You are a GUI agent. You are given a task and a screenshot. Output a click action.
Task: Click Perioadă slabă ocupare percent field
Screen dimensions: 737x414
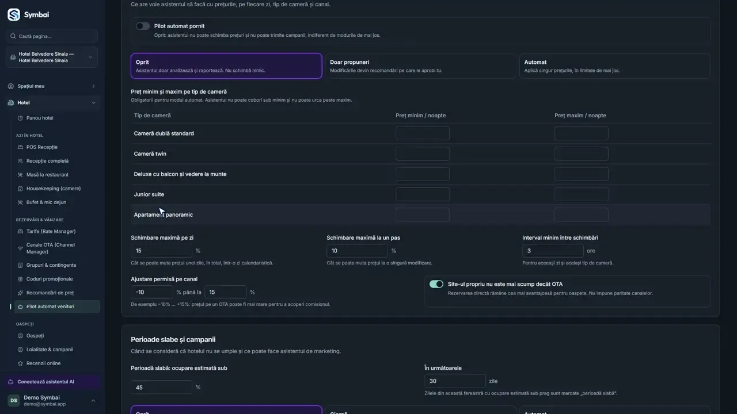pyautogui.click(x=162, y=388)
